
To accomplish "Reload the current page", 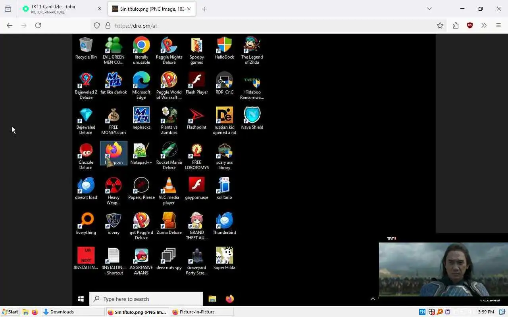I will (38, 25).
